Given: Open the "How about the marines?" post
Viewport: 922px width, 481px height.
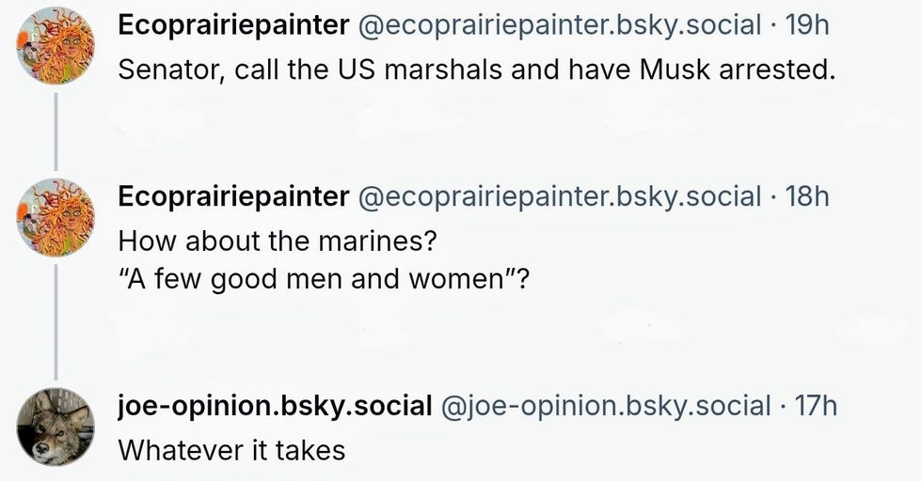Looking at the screenshot, I should [278, 241].
